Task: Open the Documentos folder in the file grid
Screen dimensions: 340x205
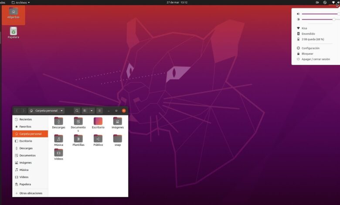Action: pyautogui.click(x=78, y=124)
